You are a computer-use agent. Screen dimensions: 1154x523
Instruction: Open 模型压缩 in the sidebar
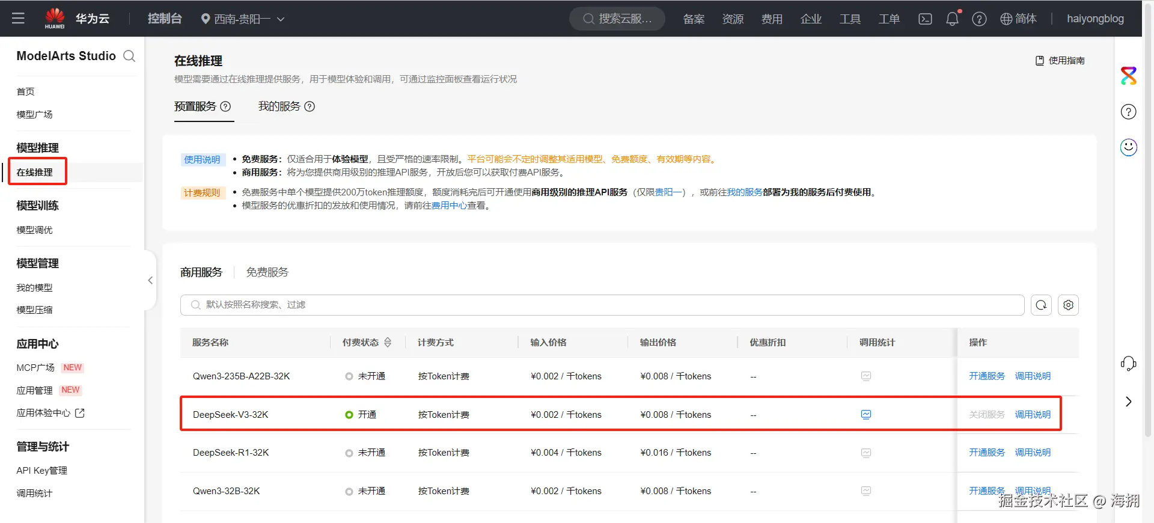[34, 310]
